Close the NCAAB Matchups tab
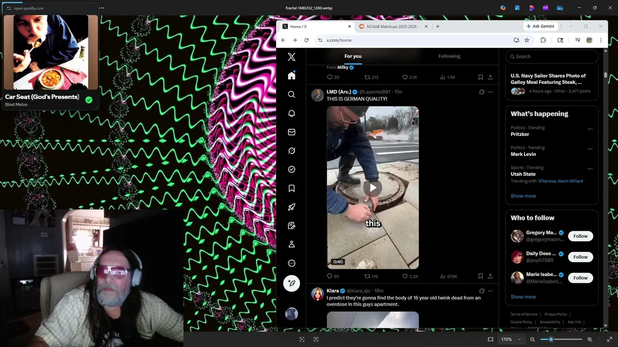The height and width of the screenshot is (347, 618). [x=426, y=27]
